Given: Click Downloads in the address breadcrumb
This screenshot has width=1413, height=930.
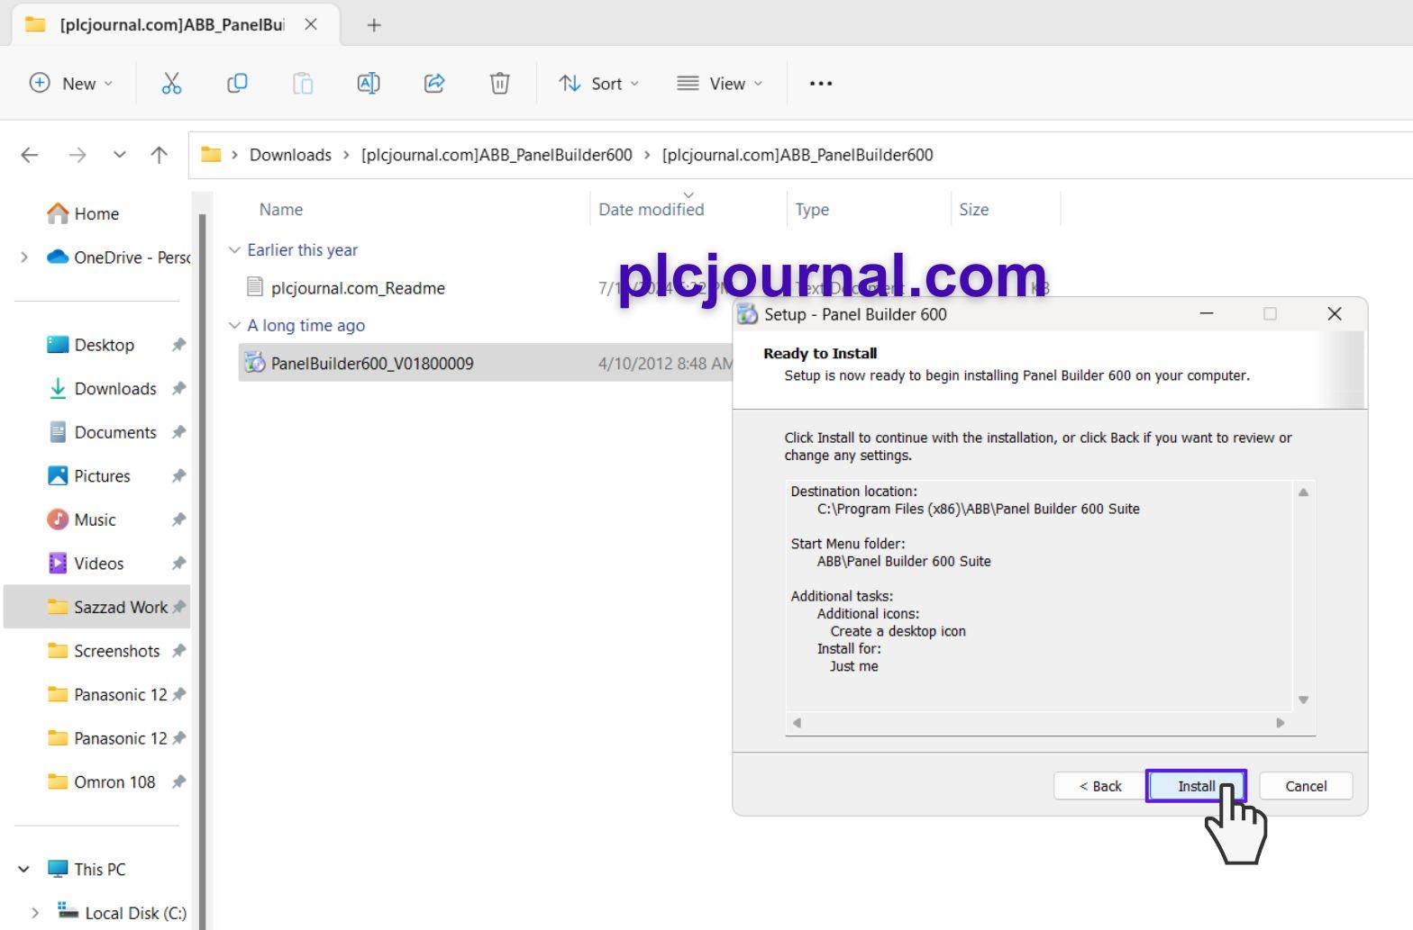Looking at the screenshot, I should 290,155.
